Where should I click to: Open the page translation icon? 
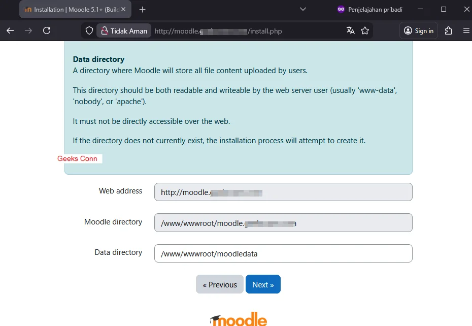tap(351, 30)
